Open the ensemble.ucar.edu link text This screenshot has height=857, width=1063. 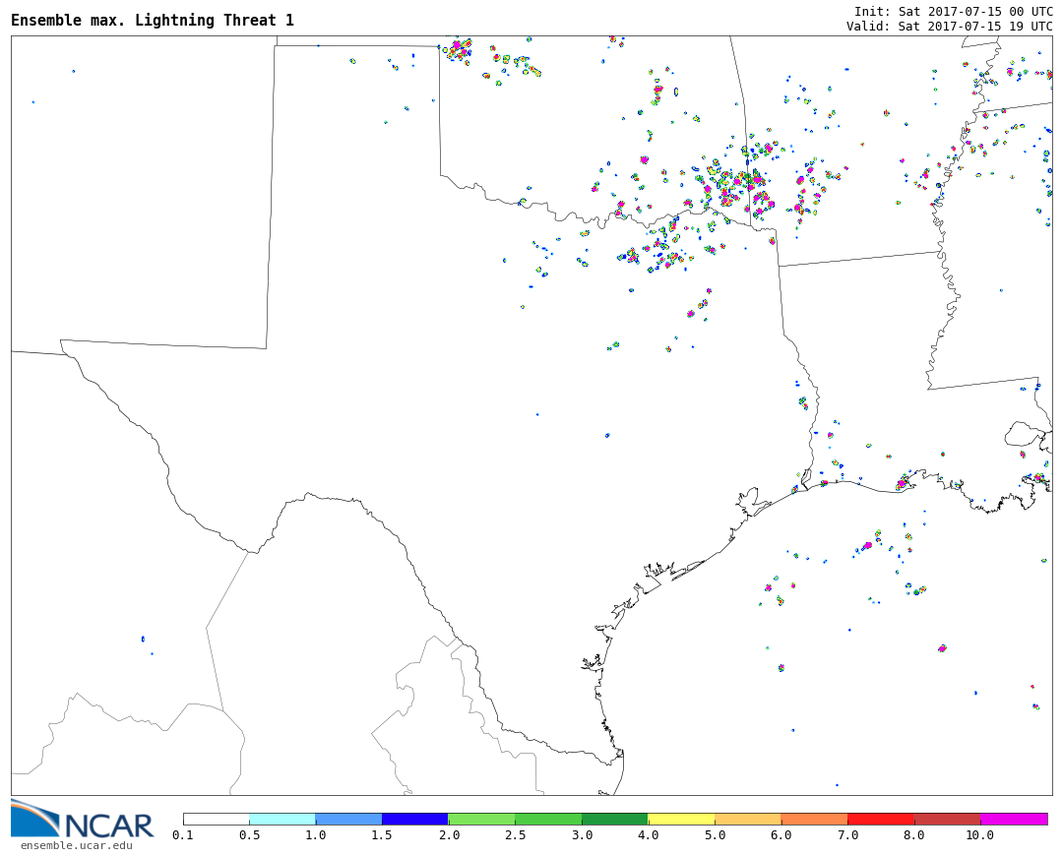click(77, 845)
